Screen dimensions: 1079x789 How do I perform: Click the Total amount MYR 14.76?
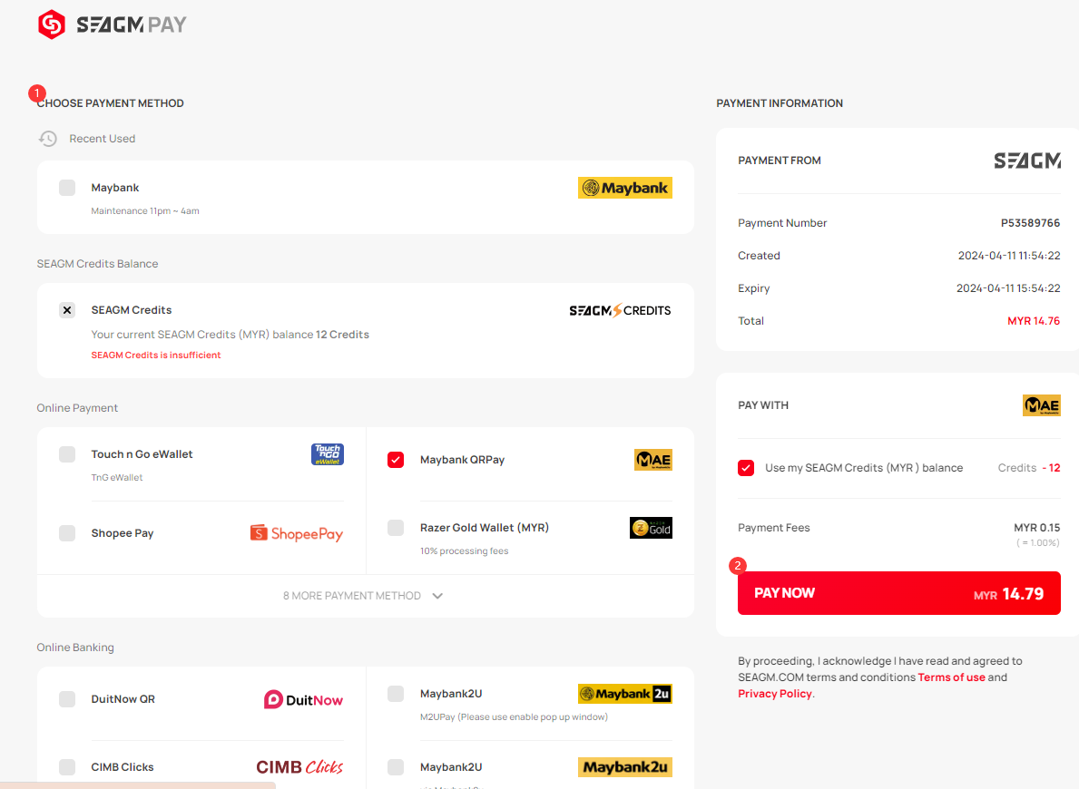[x=1034, y=320]
